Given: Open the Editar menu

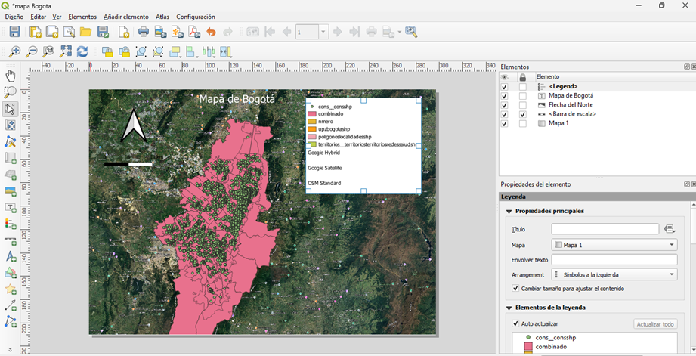Looking at the screenshot, I should (x=39, y=17).
